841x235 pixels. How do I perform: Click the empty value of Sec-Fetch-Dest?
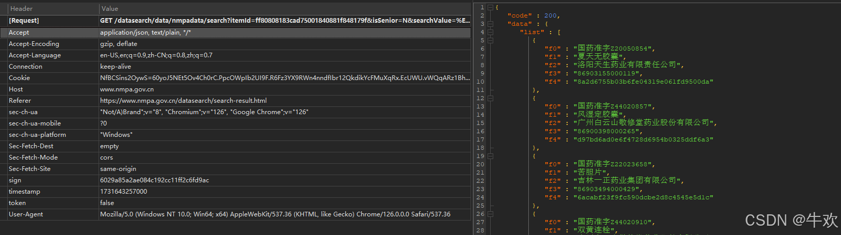pos(109,146)
